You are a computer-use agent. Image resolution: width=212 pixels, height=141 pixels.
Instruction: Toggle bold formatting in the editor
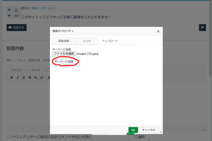[x=12, y=77]
